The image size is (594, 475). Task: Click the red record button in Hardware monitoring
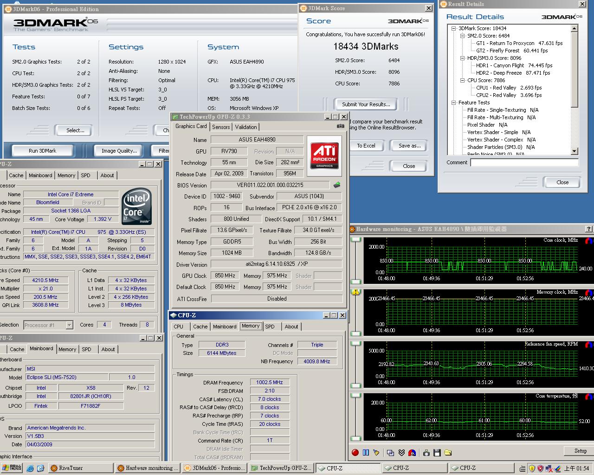coord(355,452)
